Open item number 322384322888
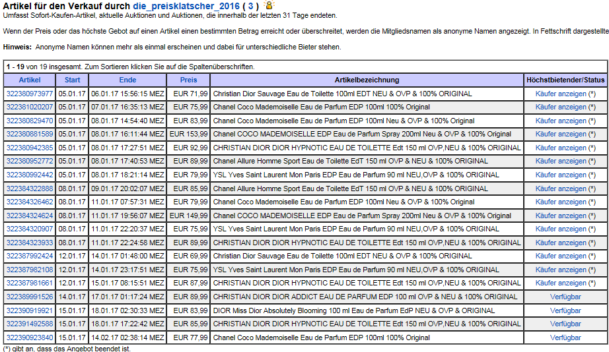Viewport: 609px width, 352px height. (x=30, y=189)
